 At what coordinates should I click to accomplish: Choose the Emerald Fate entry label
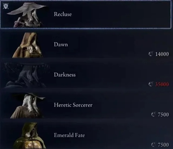click(x=69, y=135)
